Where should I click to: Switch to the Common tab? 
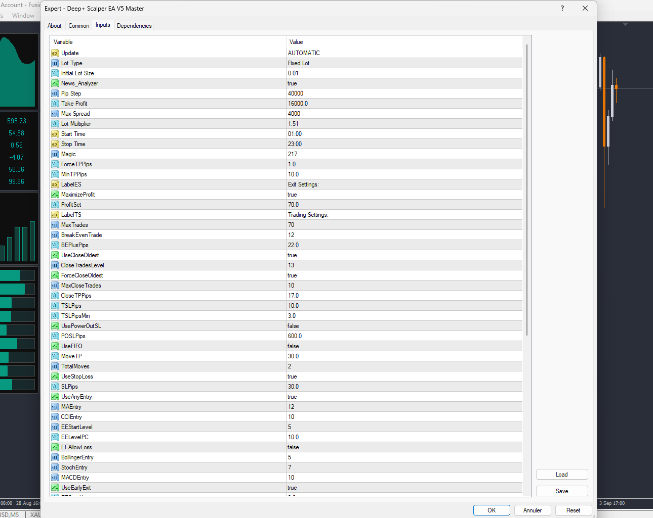(x=78, y=26)
